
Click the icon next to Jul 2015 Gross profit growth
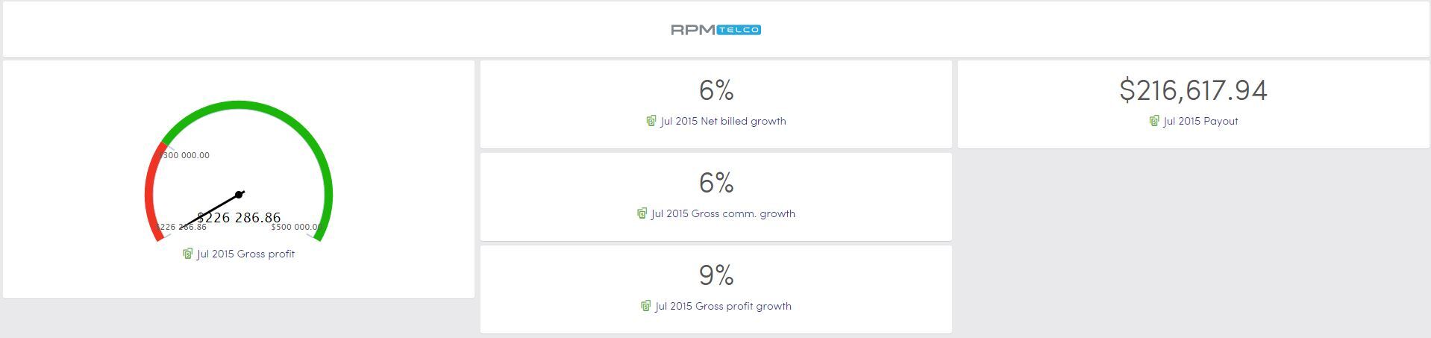[646, 306]
